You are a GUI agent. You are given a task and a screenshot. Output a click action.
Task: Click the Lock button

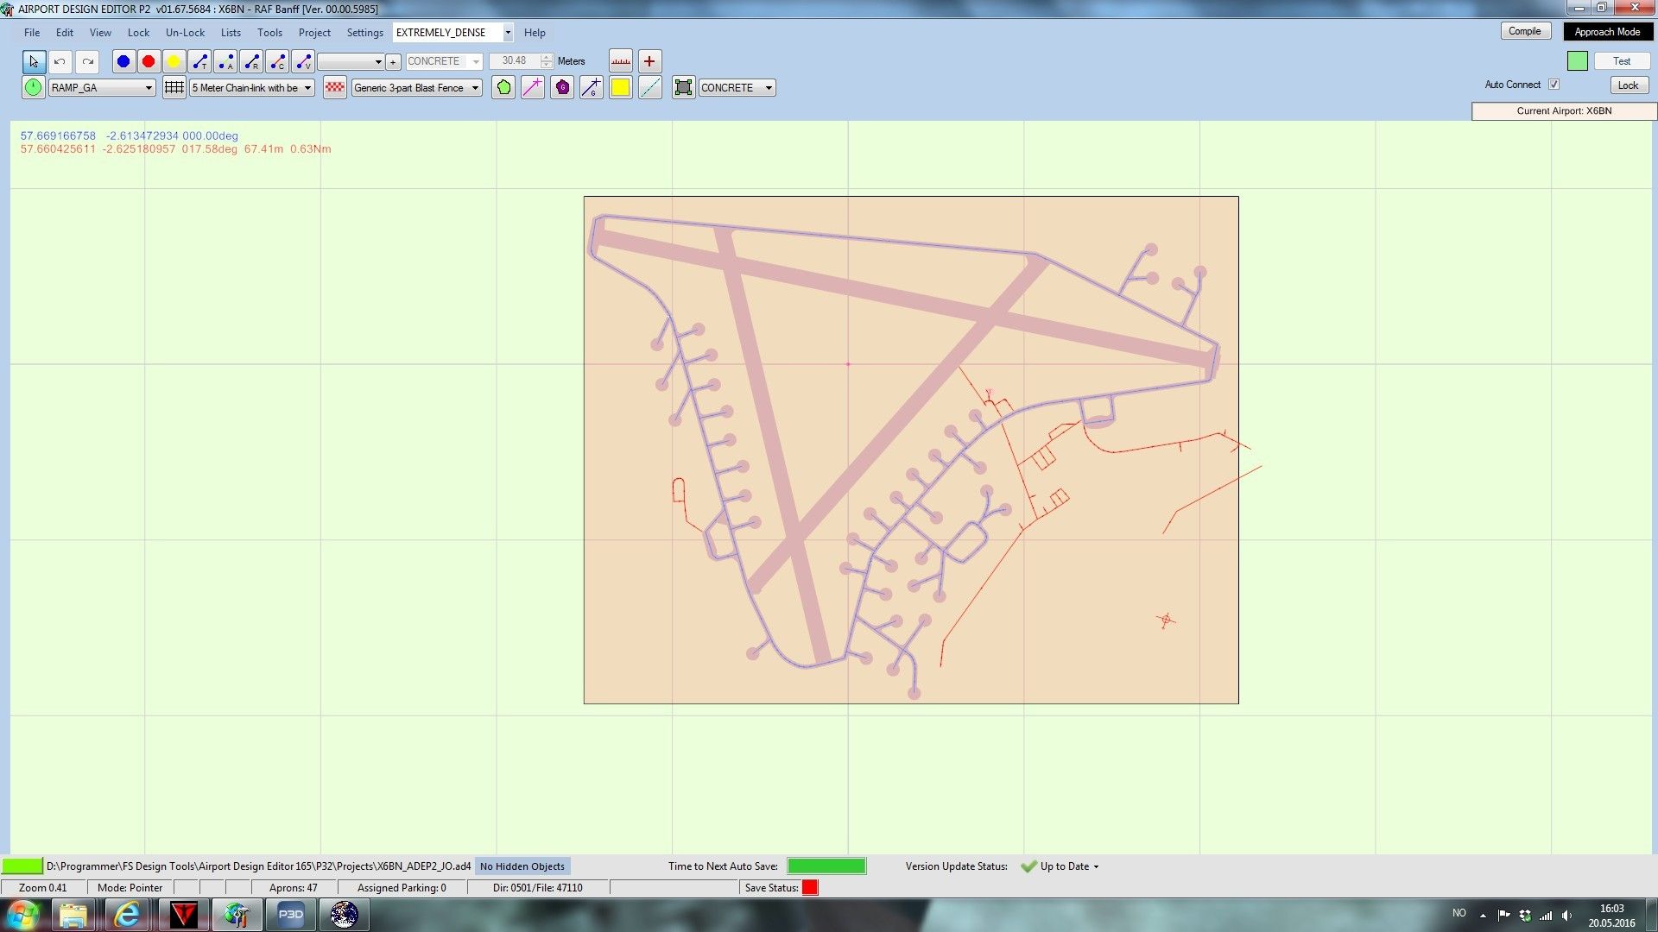(1629, 85)
